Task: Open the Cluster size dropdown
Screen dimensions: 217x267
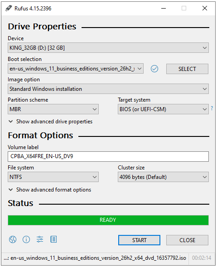Action: click(163, 177)
